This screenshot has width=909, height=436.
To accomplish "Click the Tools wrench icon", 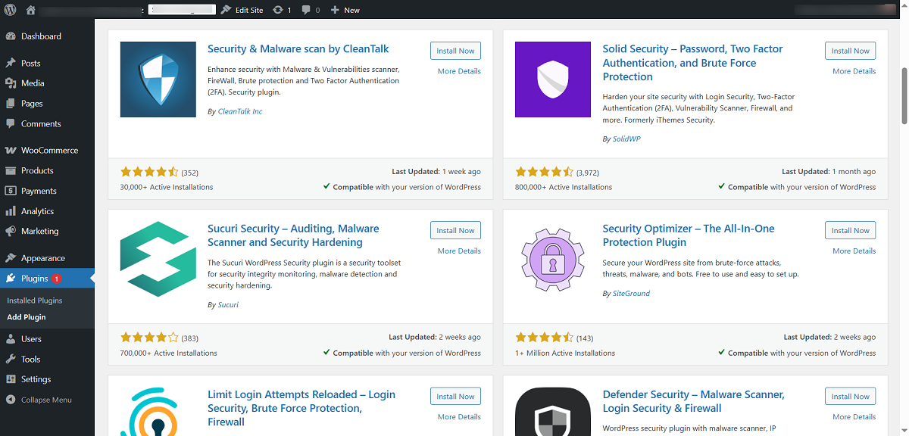I will (x=13, y=359).
